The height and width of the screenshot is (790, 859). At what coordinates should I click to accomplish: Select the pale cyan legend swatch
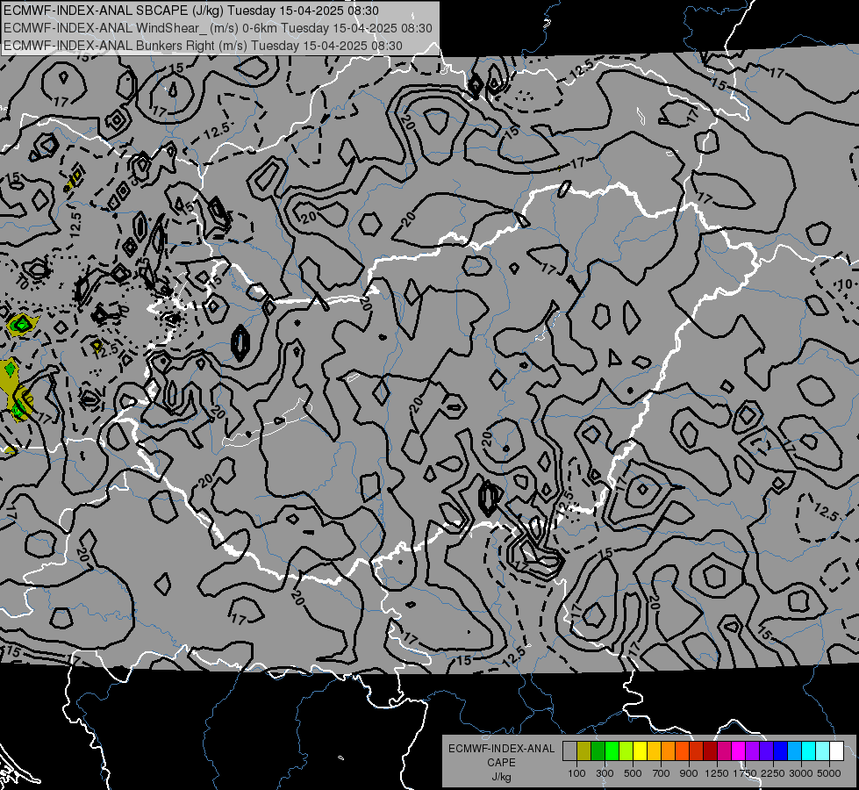tap(823, 751)
